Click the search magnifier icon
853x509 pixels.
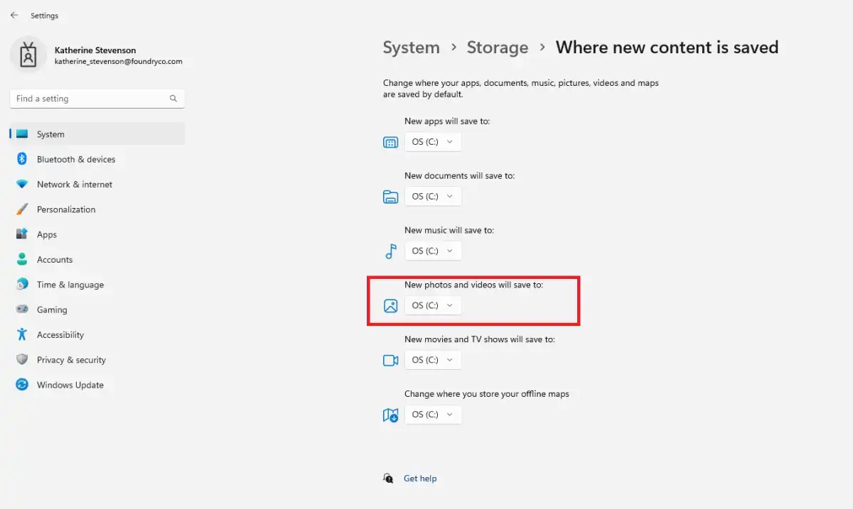tap(173, 99)
